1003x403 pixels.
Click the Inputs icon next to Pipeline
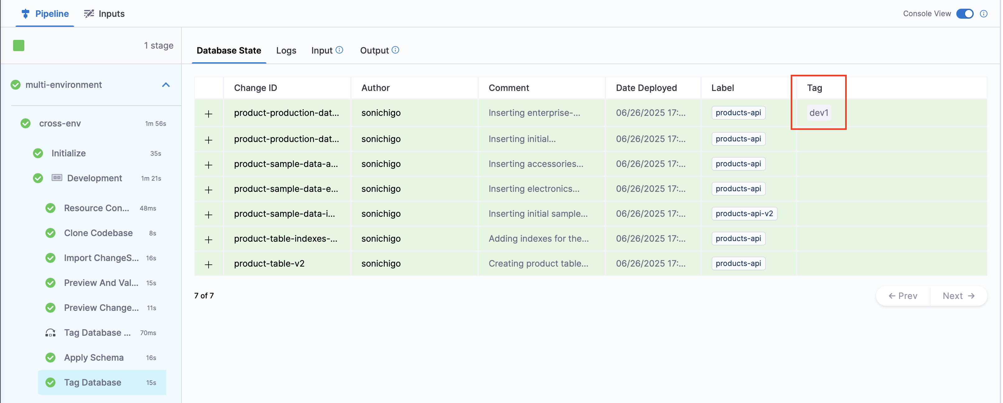coord(88,14)
